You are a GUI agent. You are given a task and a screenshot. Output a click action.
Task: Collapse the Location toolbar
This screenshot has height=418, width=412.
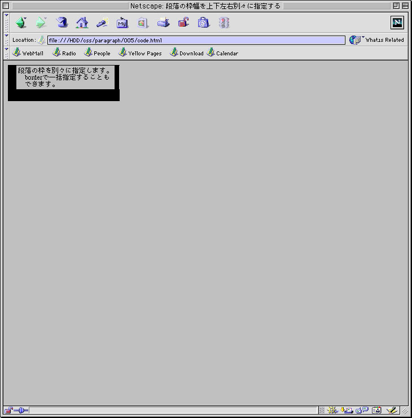(7, 40)
